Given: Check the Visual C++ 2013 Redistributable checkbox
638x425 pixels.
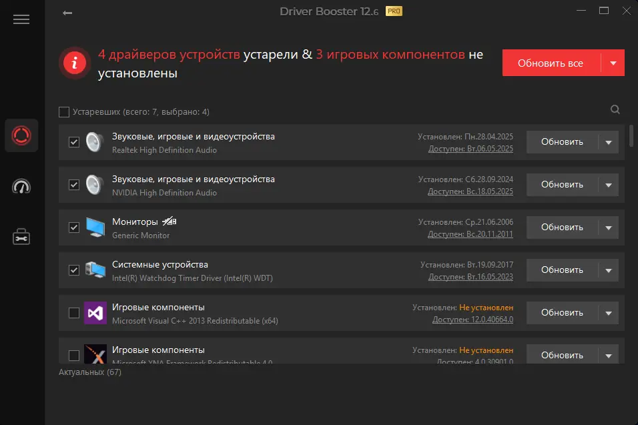Looking at the screenshot, I should [73, 313].
